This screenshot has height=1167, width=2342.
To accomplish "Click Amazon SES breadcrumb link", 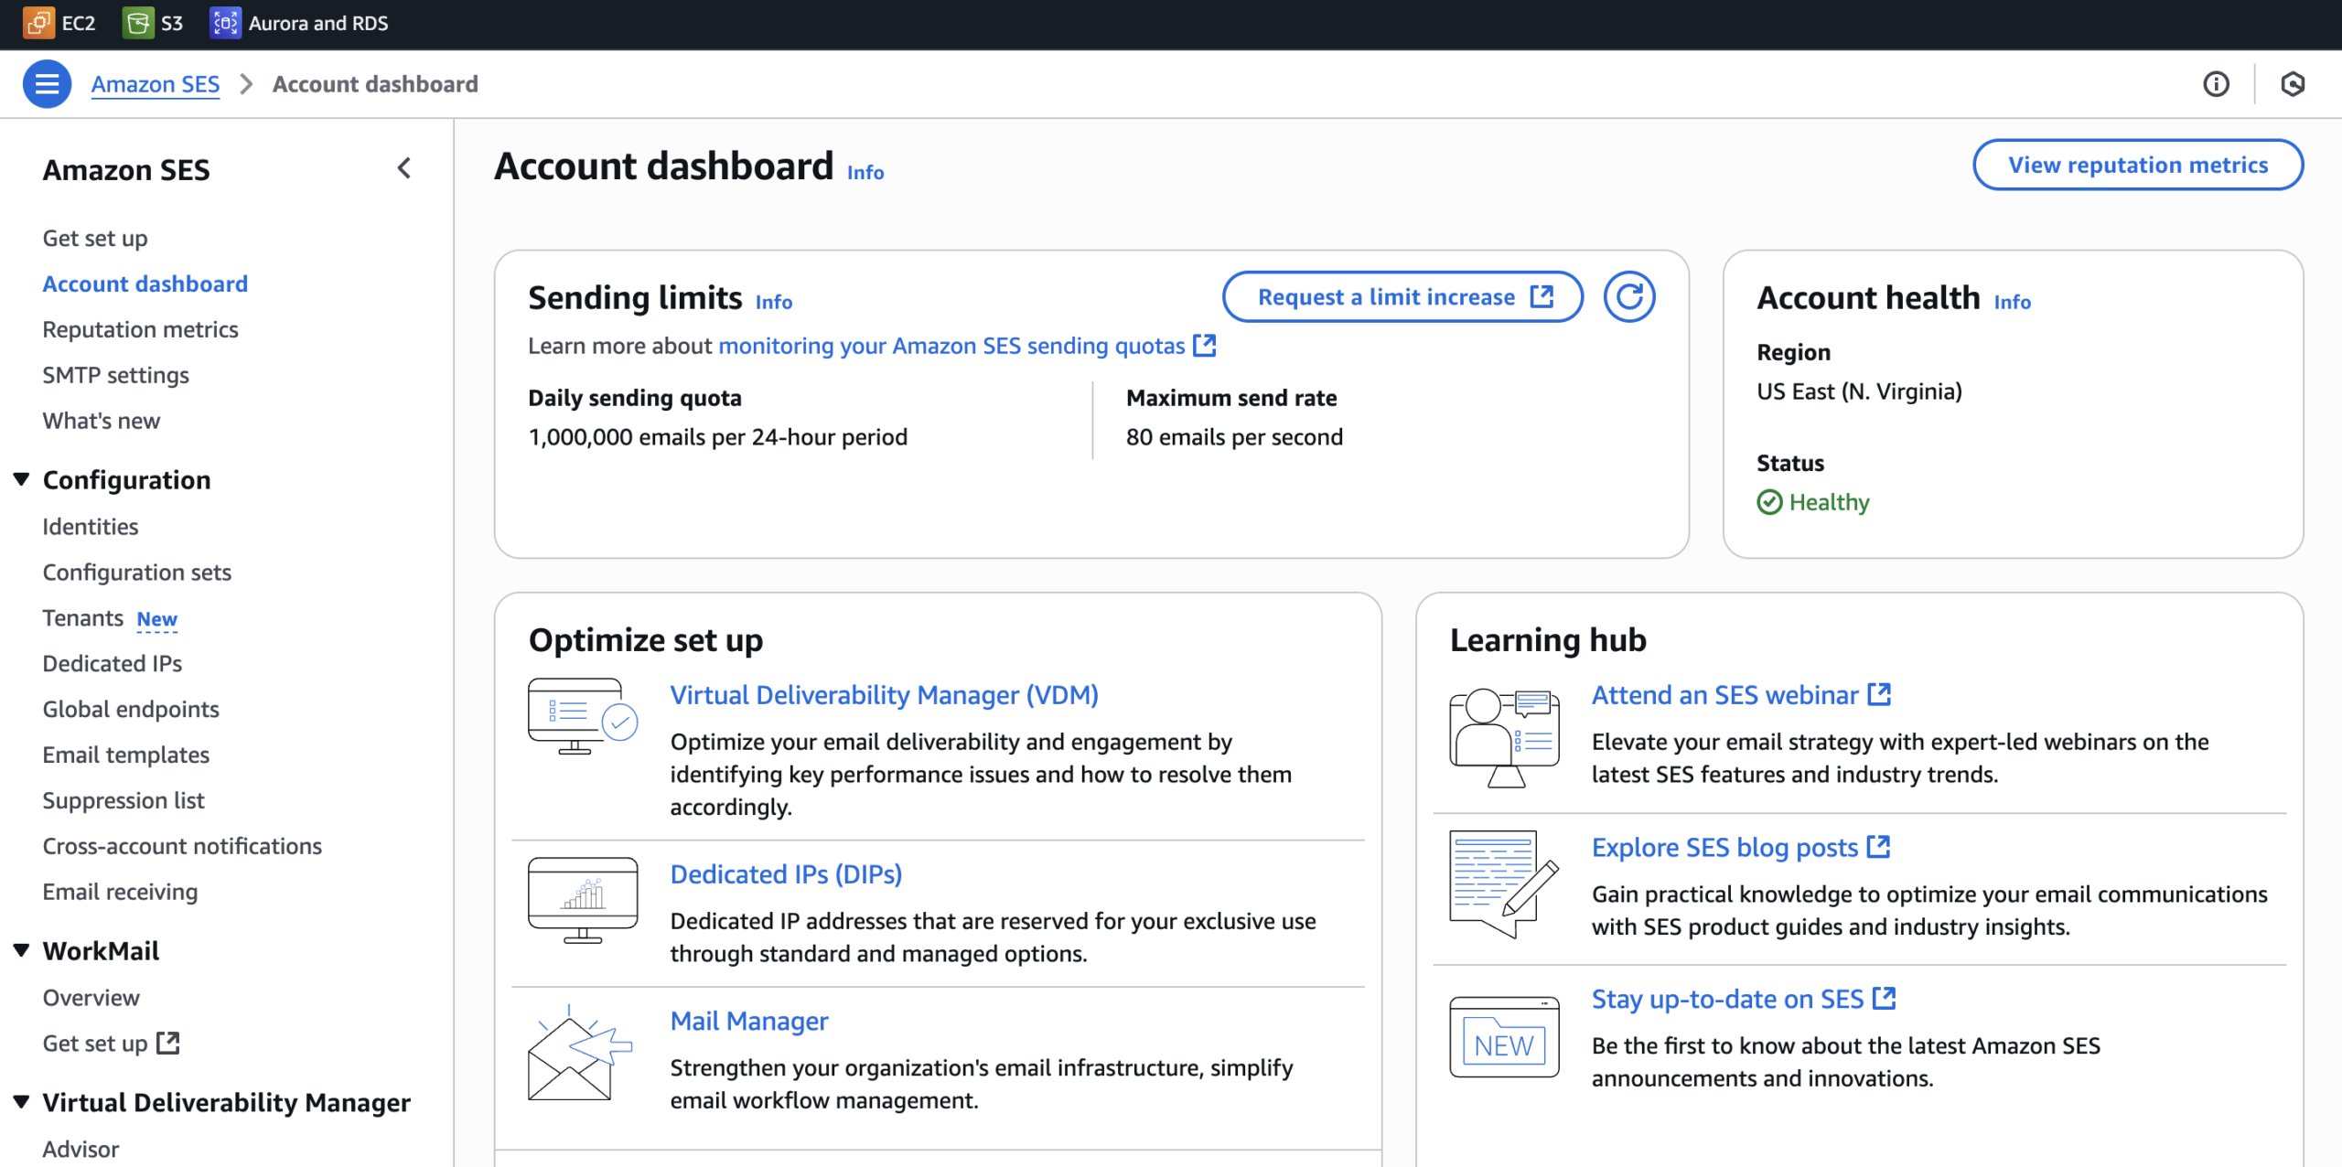I will tap(156, 84).
